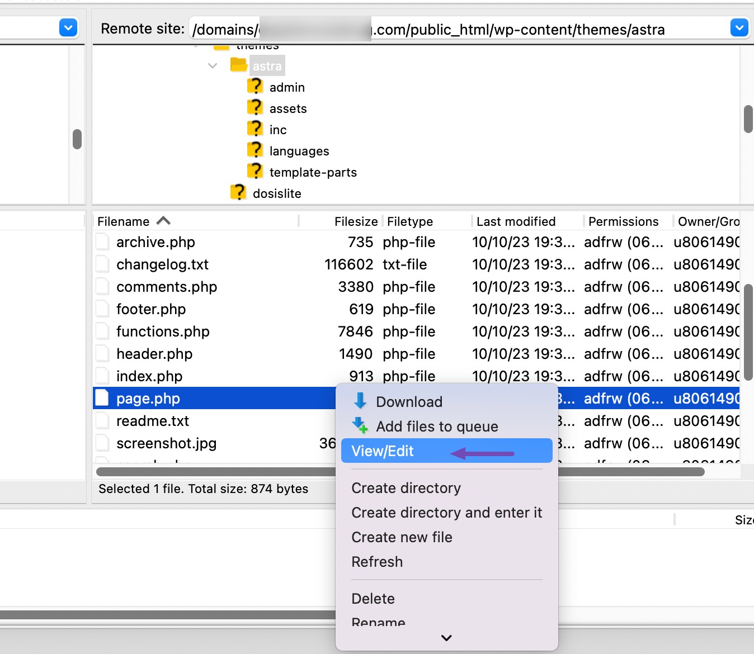The height and width of the screenshot is (654, 754).
Task: Click the admin folder question-mark icon
Action: pyautogui.click(x=255, y=86)
